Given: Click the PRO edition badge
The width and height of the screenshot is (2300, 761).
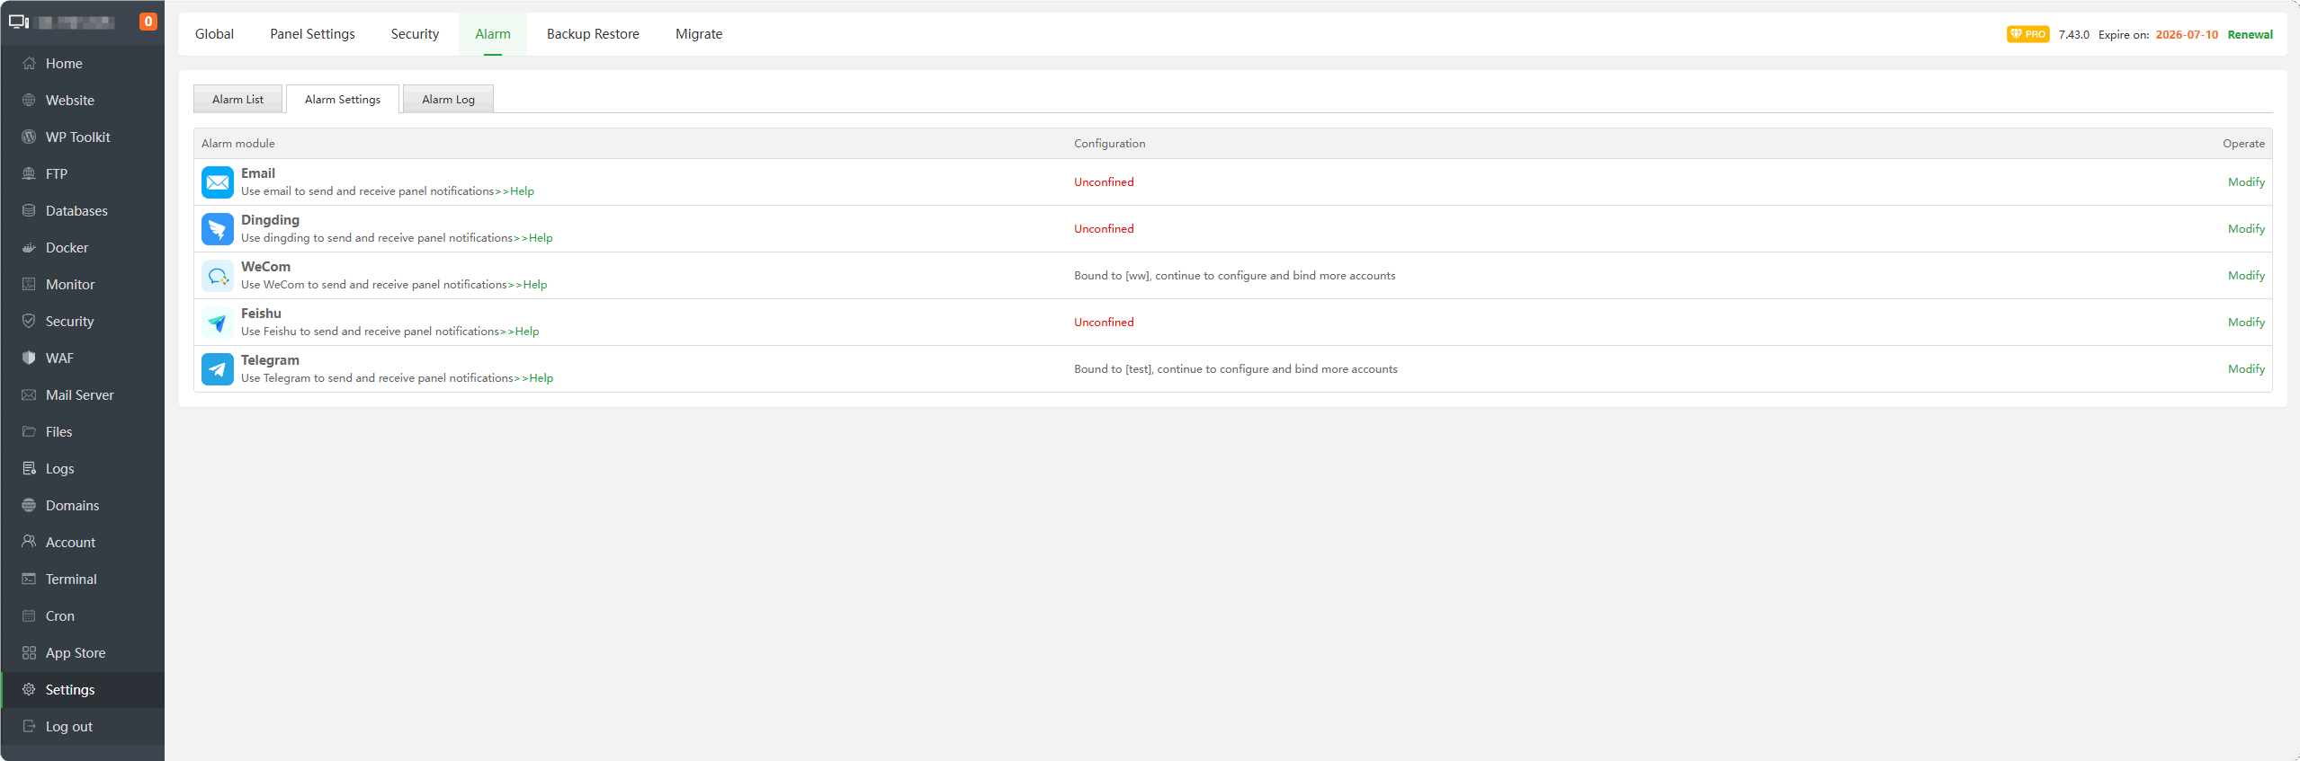Looking at the screenshot, I should point(2027,34).
